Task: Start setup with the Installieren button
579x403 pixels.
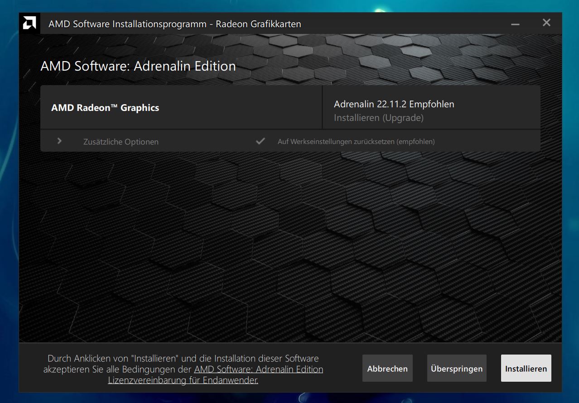Action: pyautogui.click(x=526, y=369)
